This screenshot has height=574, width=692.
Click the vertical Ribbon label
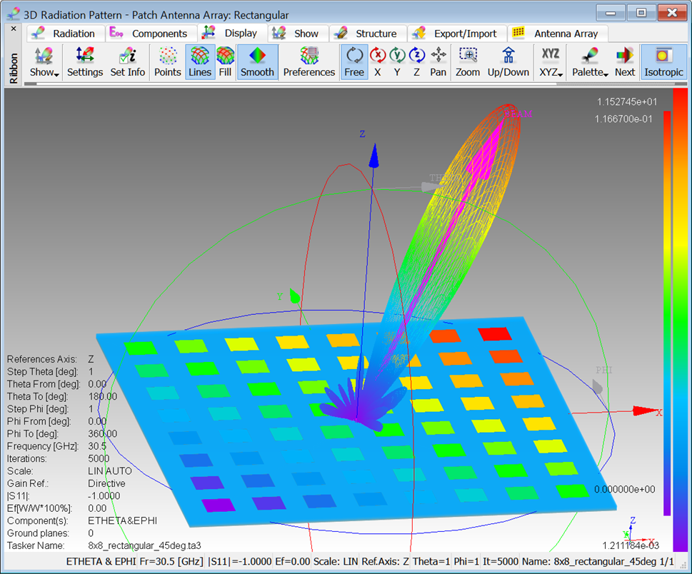pos(14,68)
